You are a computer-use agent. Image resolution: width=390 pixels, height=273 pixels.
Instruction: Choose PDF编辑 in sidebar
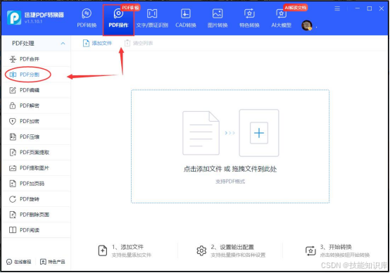click(36, 90)
